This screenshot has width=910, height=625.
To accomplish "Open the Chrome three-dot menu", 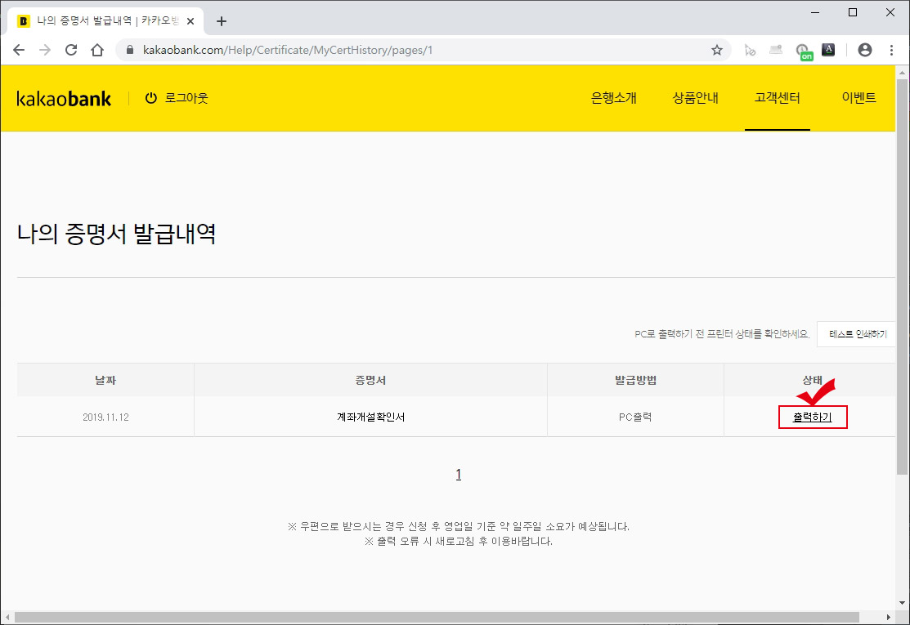I will (x=891, y=49).
